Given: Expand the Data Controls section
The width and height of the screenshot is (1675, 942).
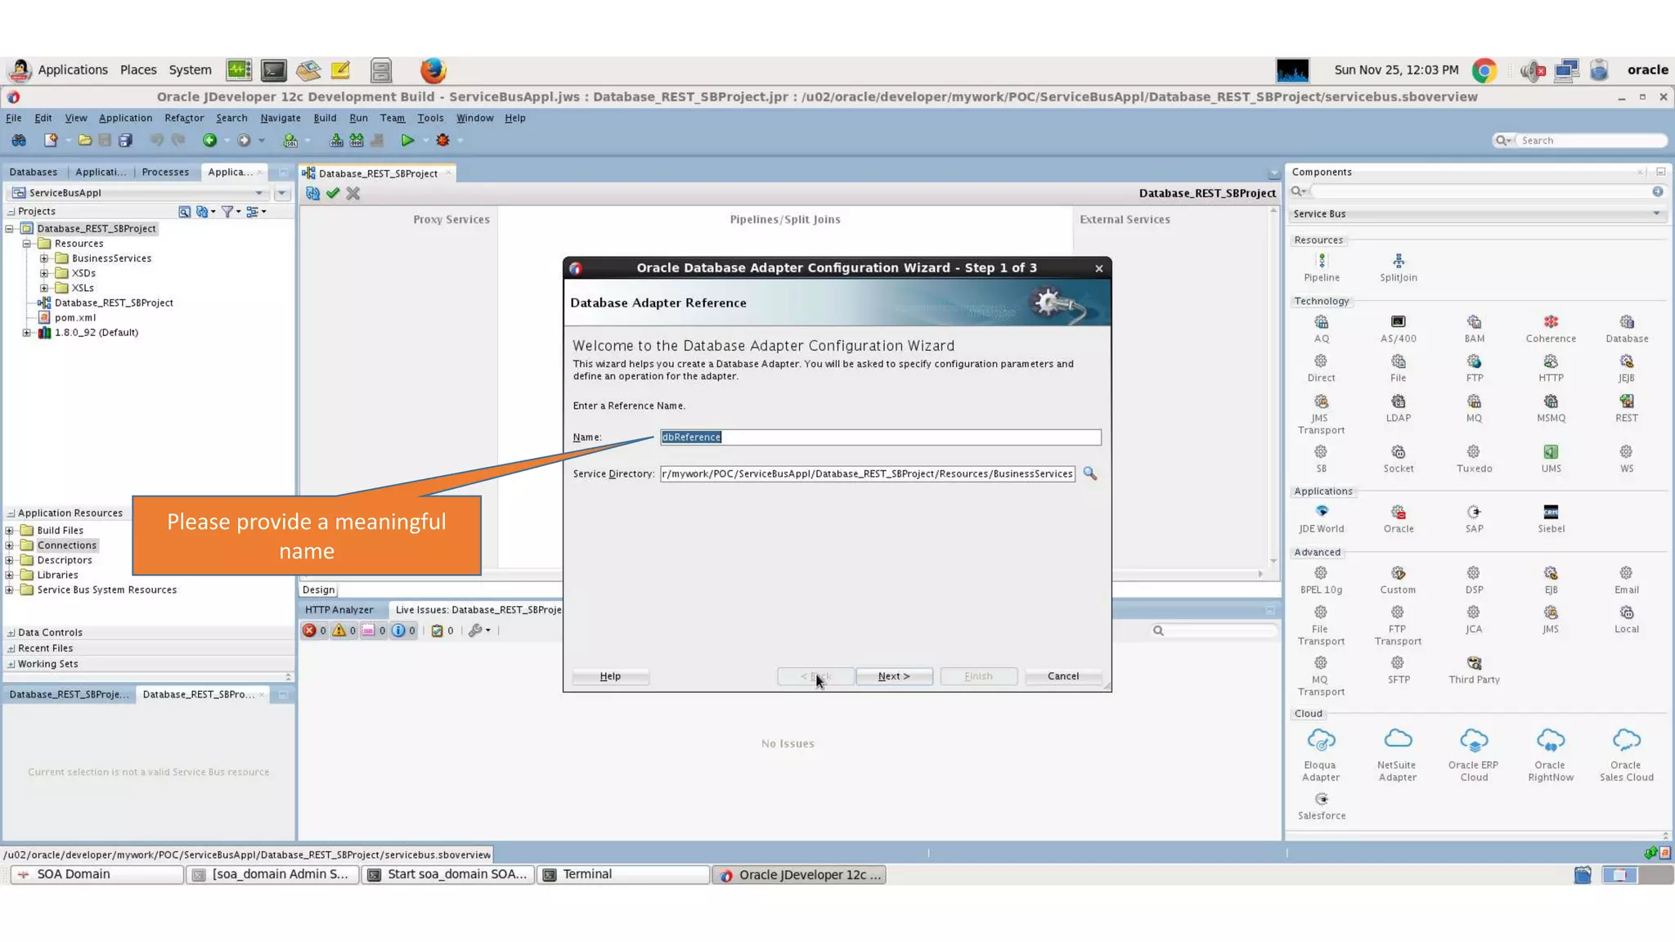Looking at the screenshot, I should 11,633.
